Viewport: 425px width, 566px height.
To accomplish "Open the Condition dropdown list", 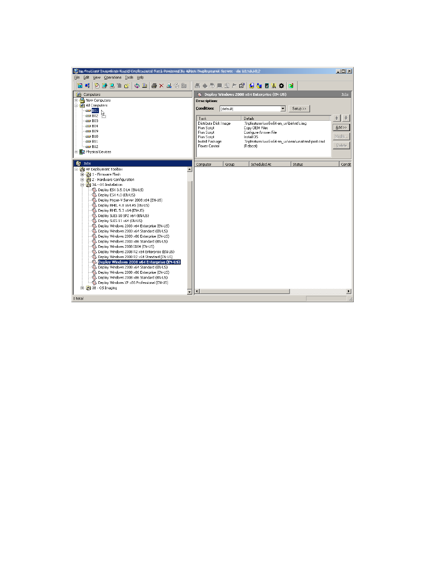I will [x=283, y=109].
